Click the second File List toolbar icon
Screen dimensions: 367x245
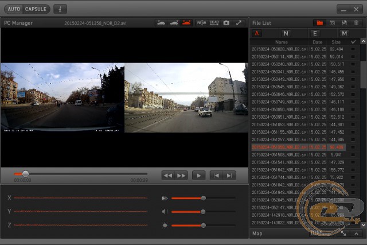coord(332,23)
